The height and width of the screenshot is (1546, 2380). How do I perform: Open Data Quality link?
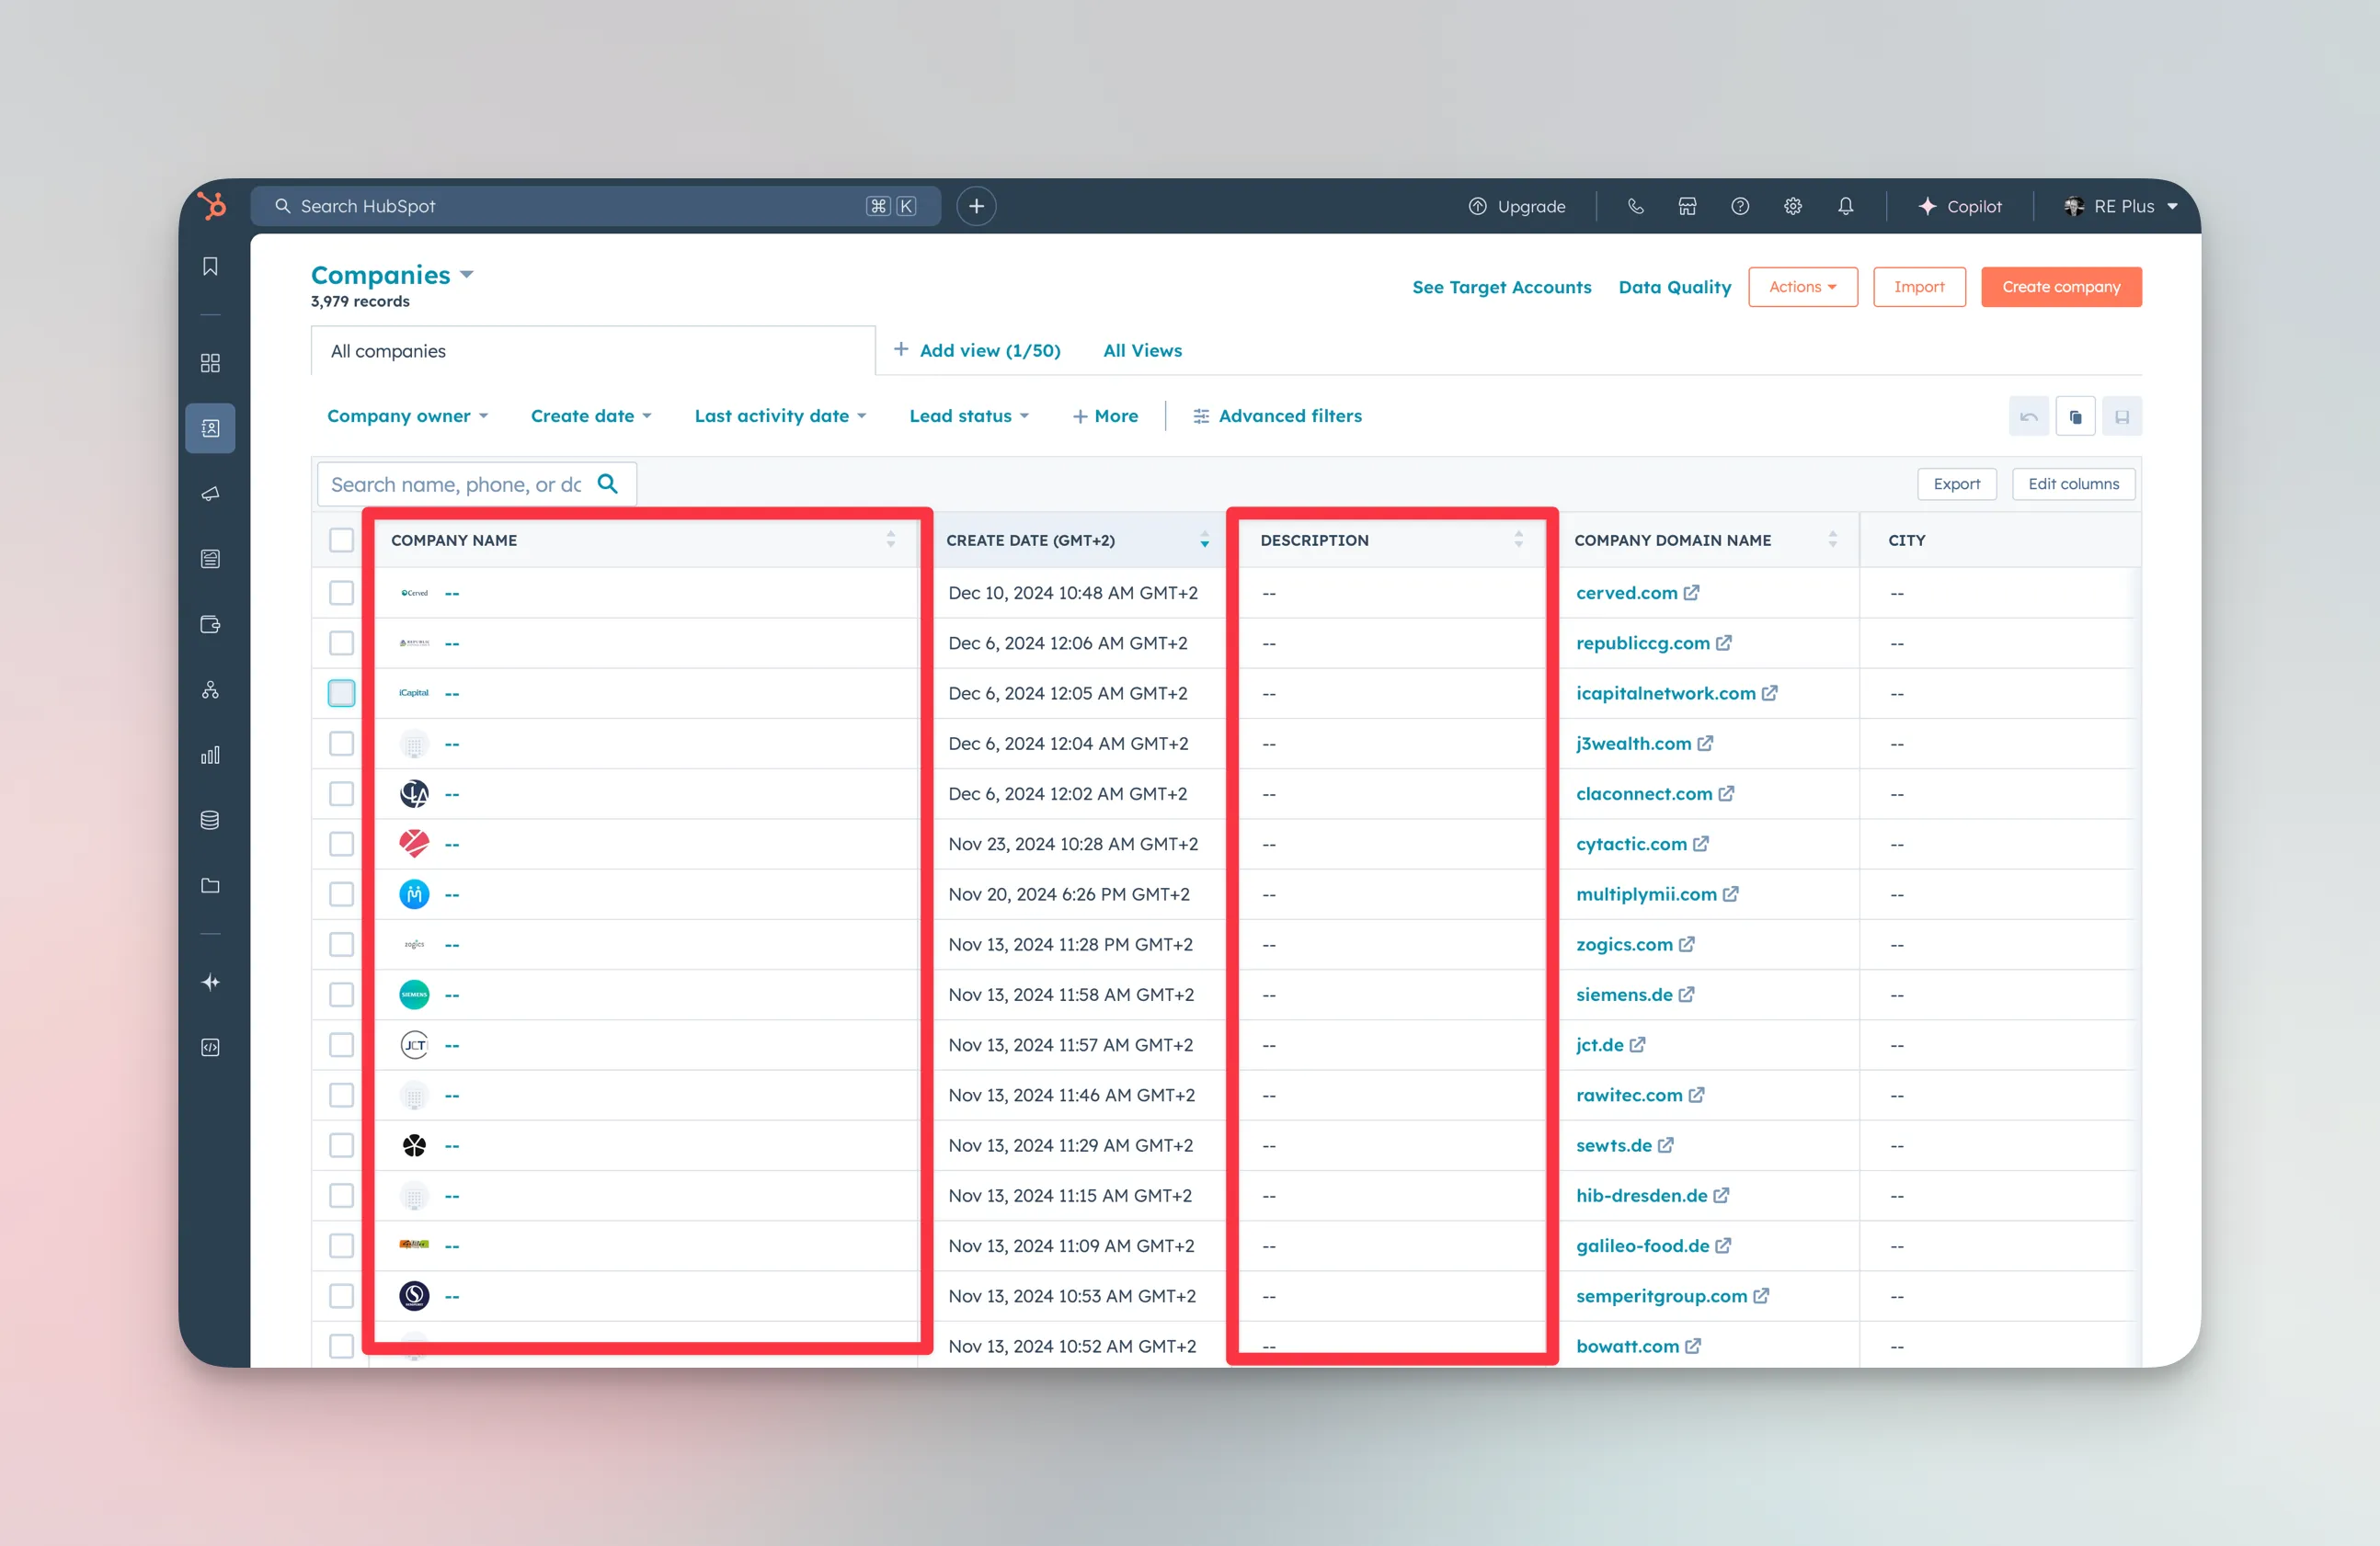1675,287
